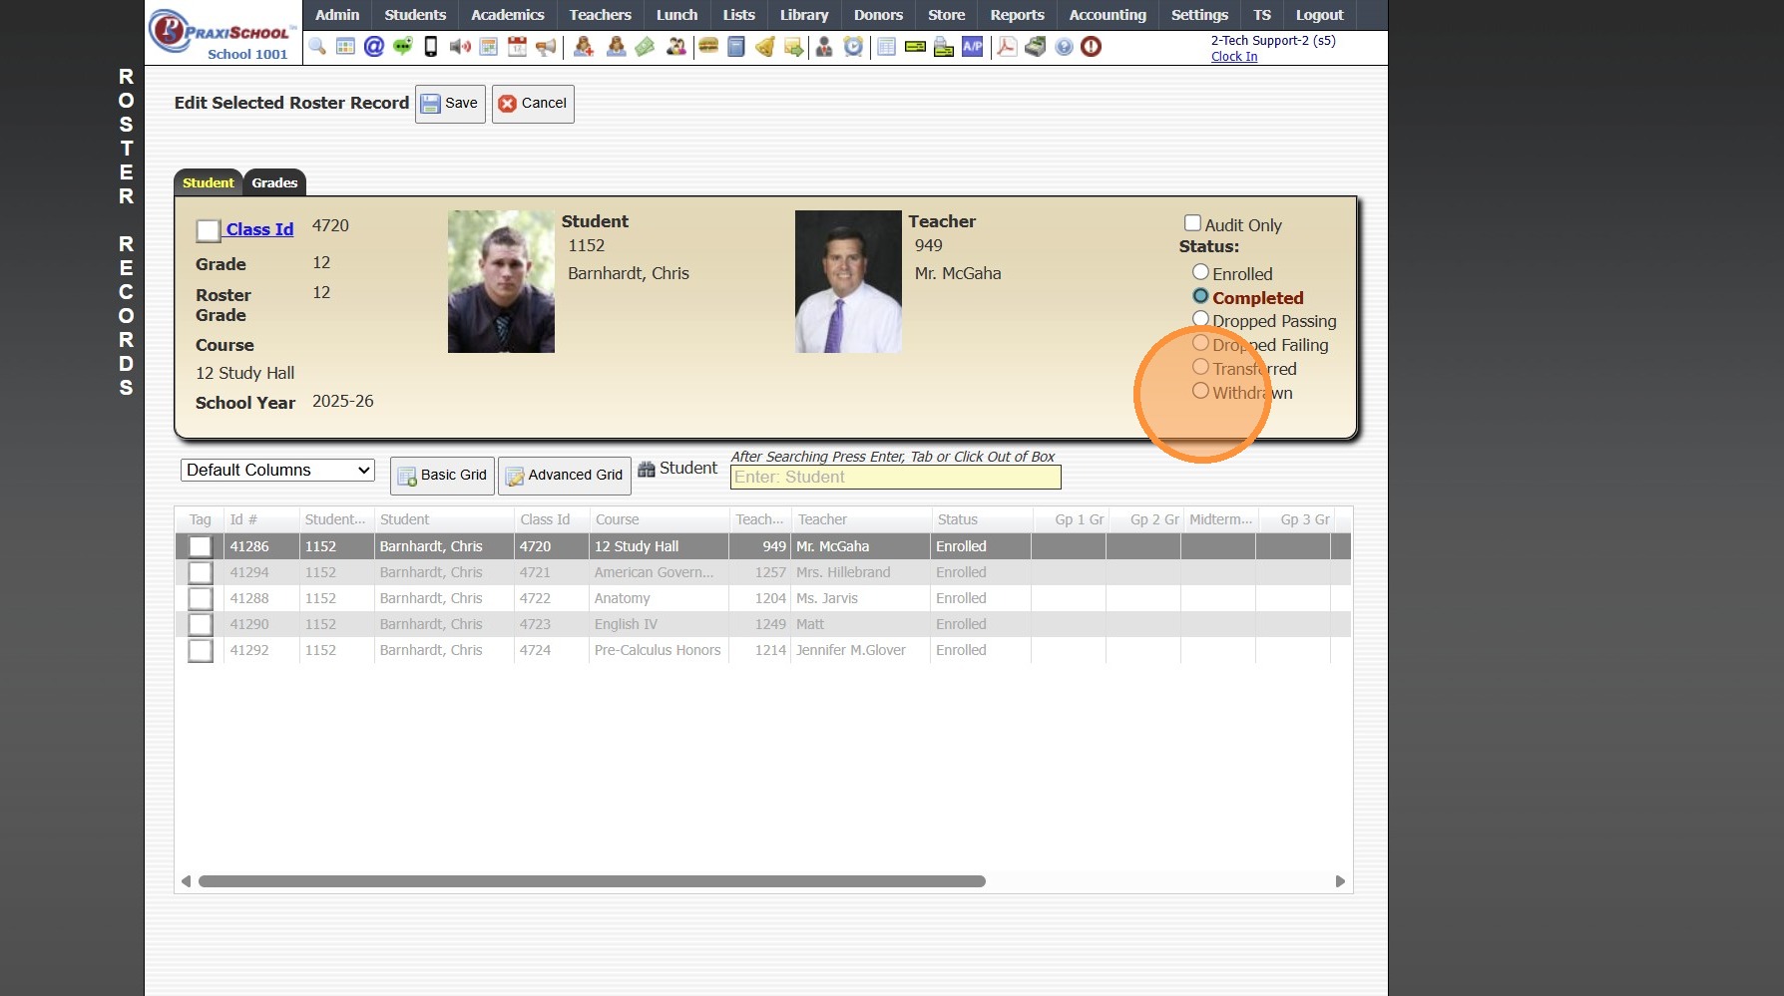
Task: Open the blue @ email icon
Action: 374,47
